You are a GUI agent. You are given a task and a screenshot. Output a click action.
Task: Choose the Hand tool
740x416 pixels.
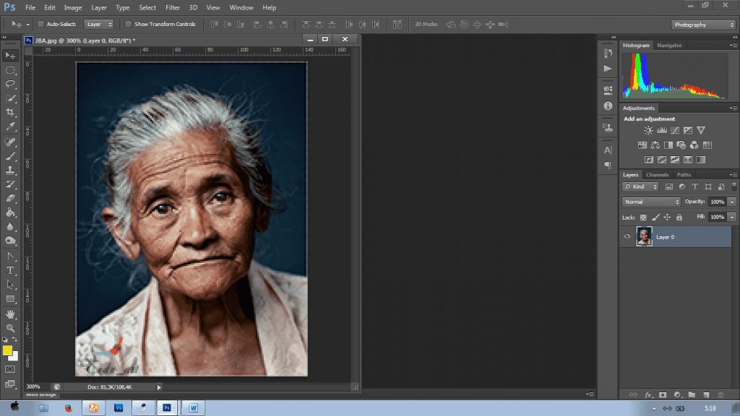click(x=11, y=314)
